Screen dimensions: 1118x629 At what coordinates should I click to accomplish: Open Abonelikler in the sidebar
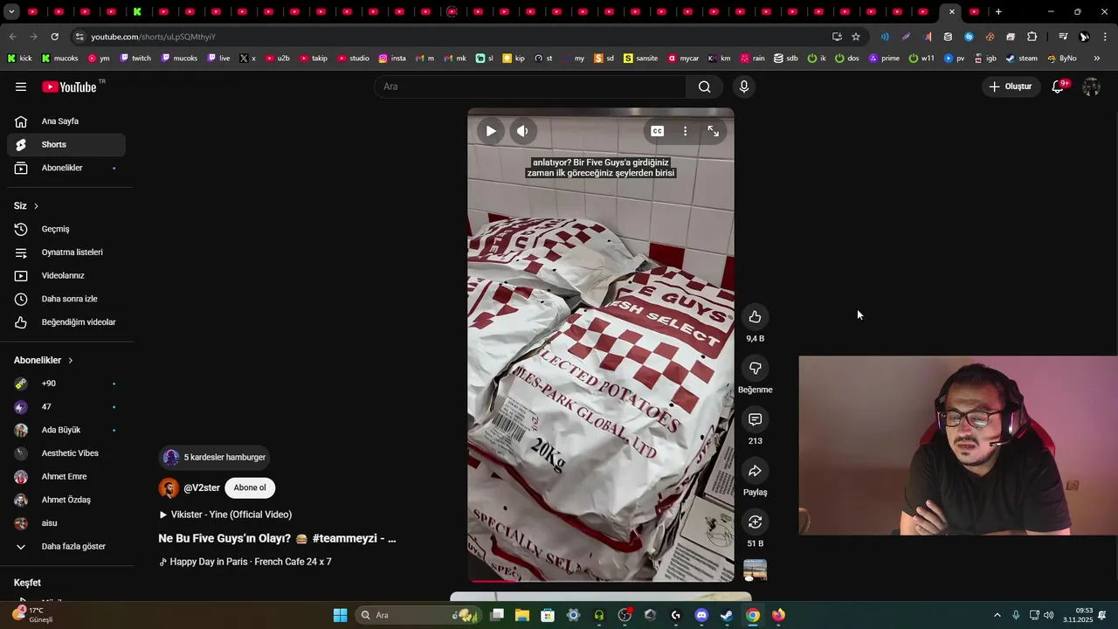pos(66,168)
